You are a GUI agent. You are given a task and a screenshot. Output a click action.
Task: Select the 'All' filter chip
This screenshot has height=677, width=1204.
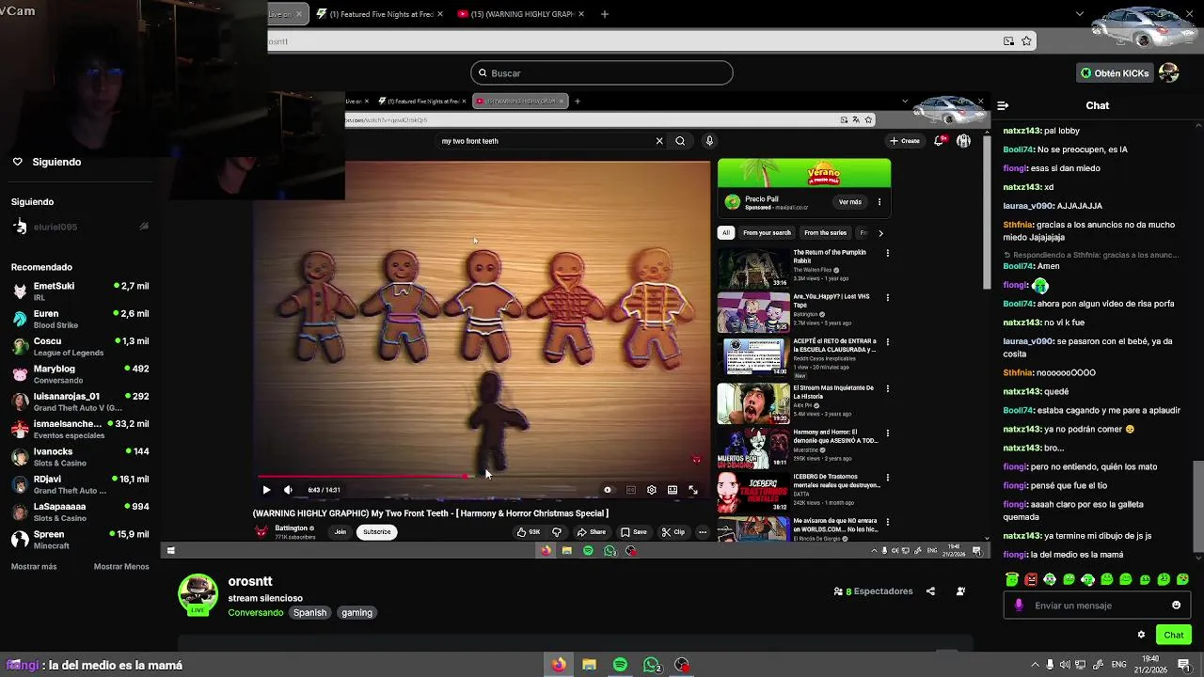click(726, 232)
